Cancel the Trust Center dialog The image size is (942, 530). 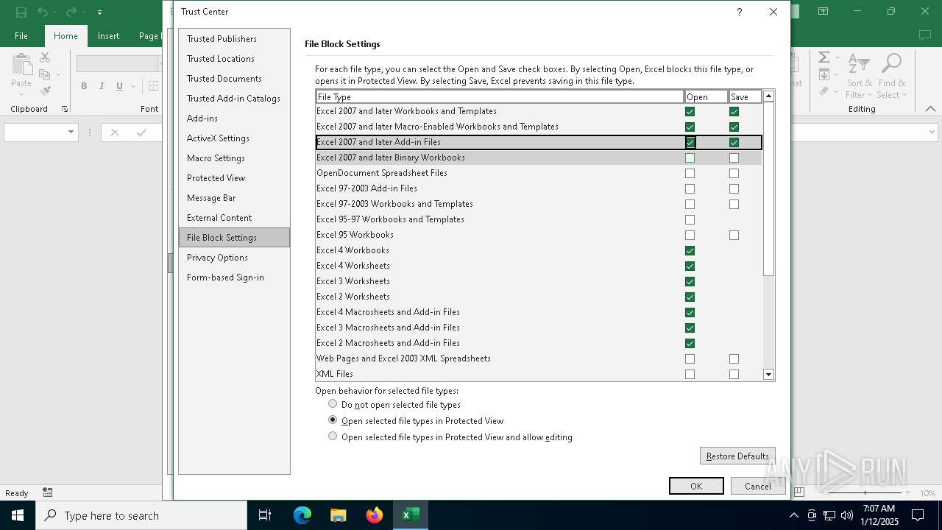758,486
